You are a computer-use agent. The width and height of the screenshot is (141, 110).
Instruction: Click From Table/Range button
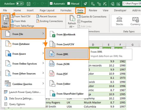point(22,26)
